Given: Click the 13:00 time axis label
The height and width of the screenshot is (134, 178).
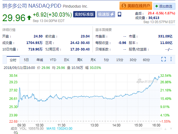Looking at the screenshot, I should click(94, 125).
